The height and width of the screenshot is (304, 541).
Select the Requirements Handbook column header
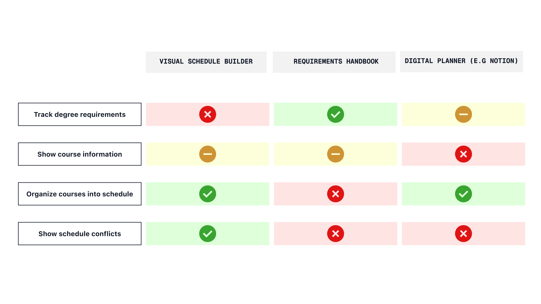click(x=334, y=62)
